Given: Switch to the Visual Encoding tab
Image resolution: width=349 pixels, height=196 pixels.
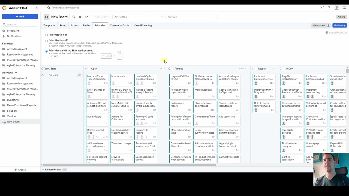Looking at the screenshot, I should tap(143, 25).
